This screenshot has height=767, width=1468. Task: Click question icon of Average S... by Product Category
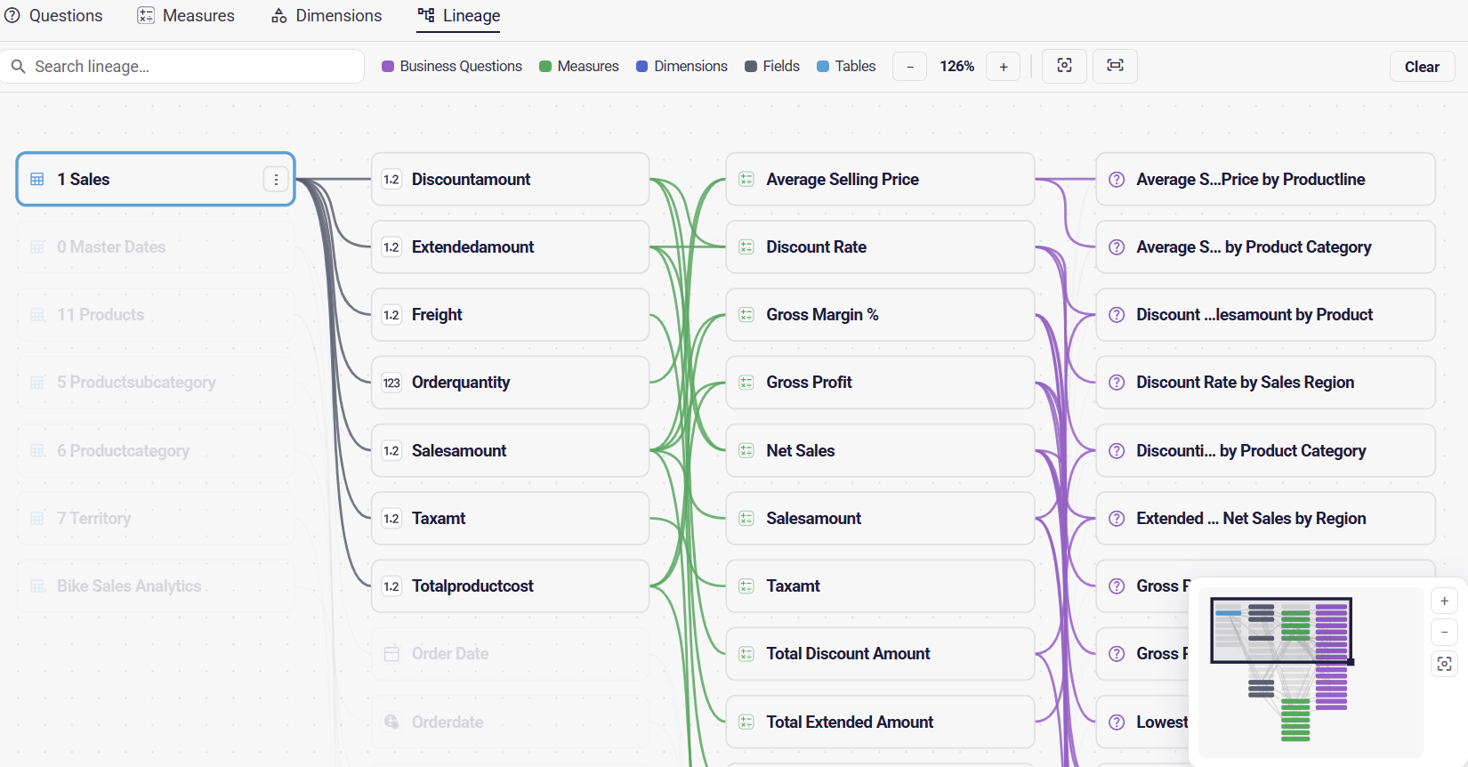pos(1117,247)
